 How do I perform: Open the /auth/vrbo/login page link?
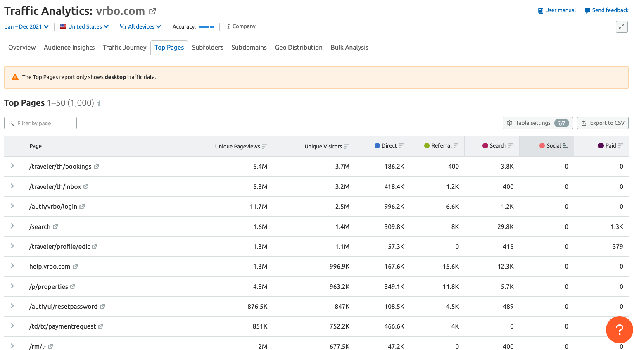53,207
